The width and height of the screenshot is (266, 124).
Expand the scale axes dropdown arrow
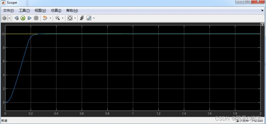[x=75, y=18]
